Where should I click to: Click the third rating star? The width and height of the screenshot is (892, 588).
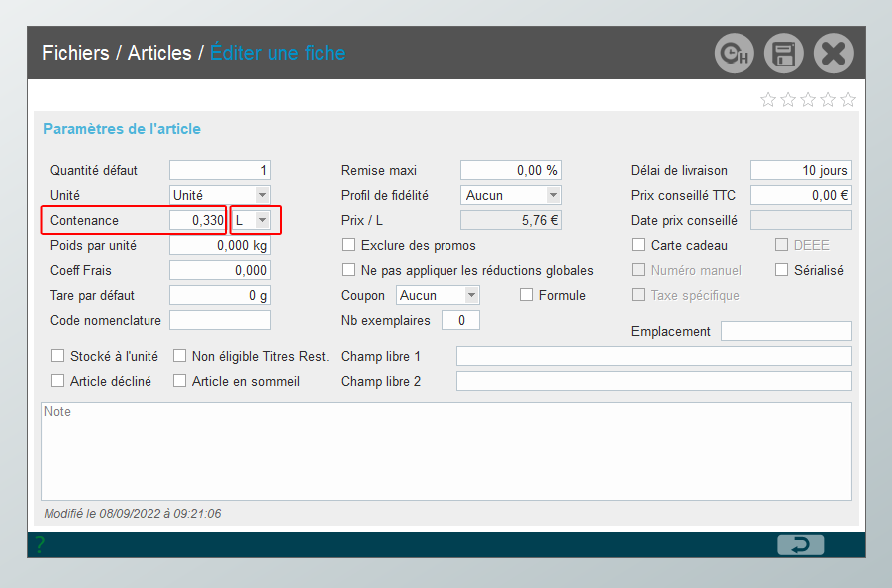click(x=808, y=99)
